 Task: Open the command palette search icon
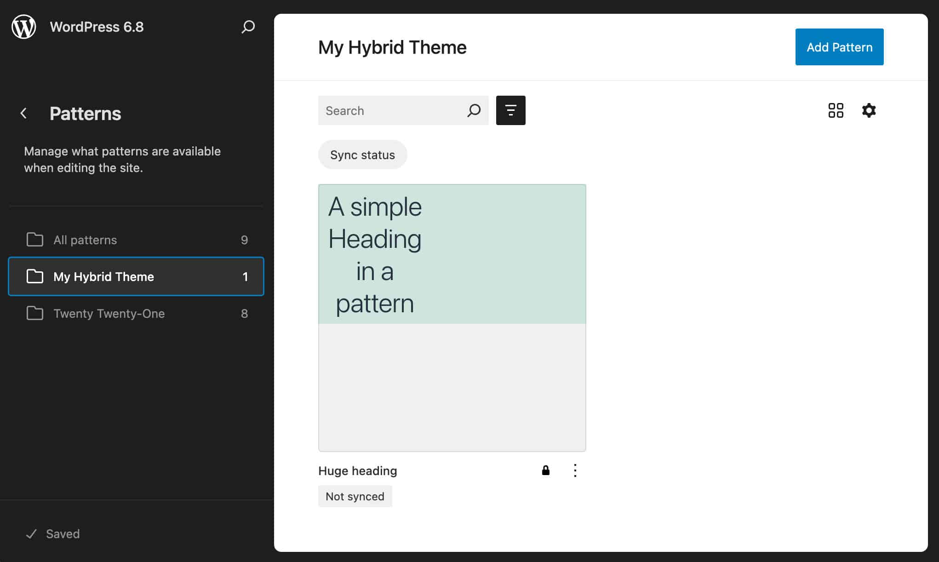tap(248, 27)
